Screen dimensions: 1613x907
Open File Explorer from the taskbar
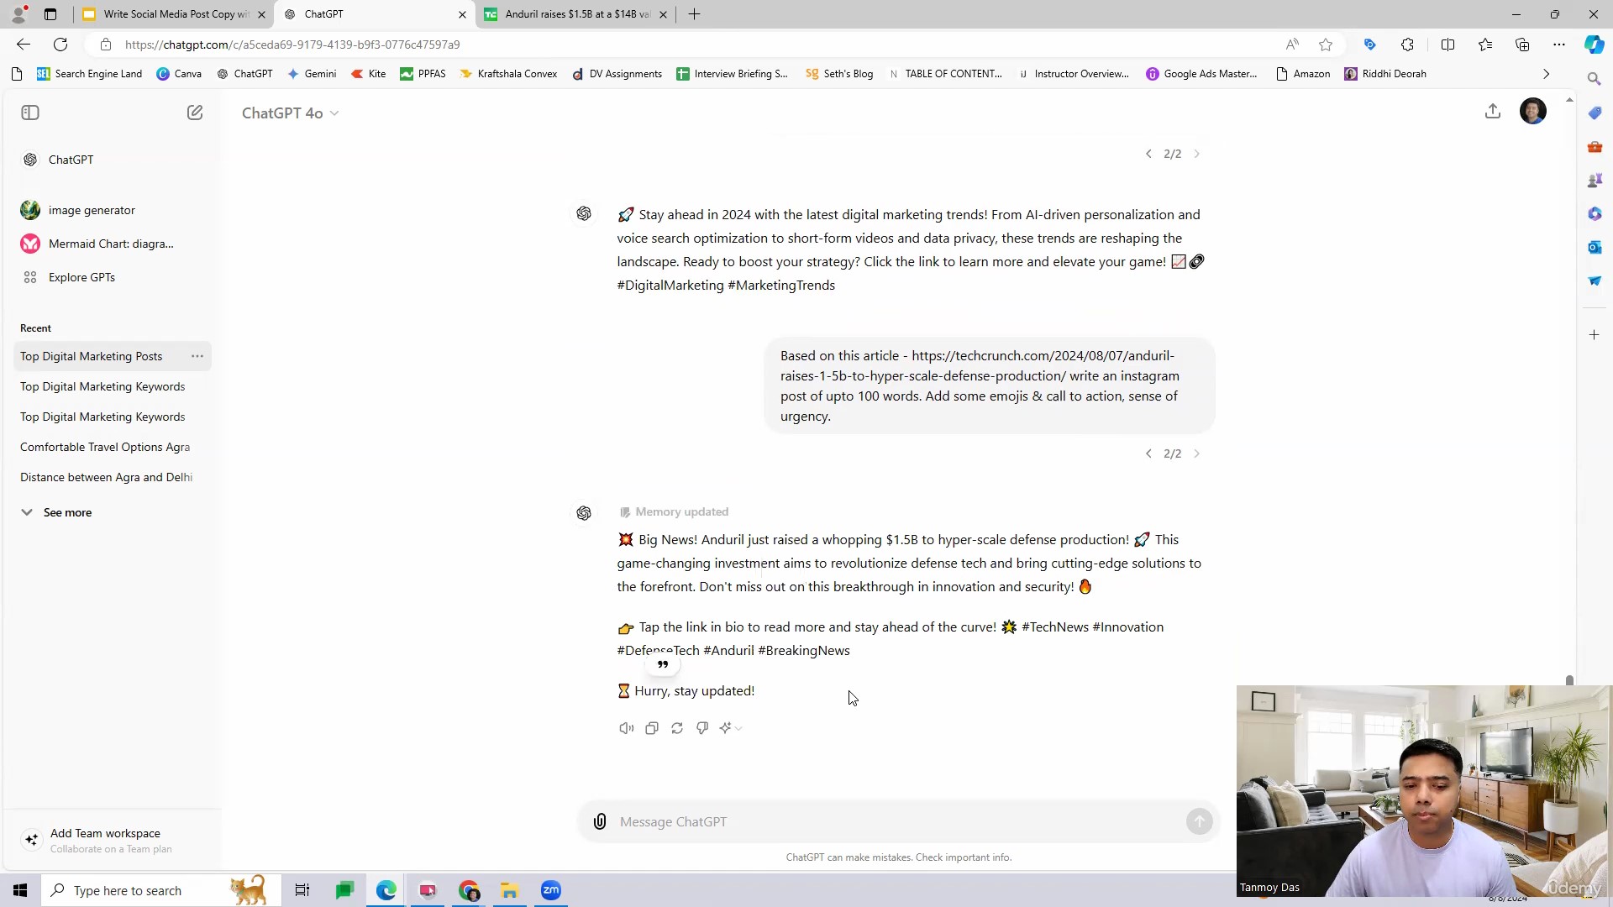pyautogui.click(x=510, y=890)
